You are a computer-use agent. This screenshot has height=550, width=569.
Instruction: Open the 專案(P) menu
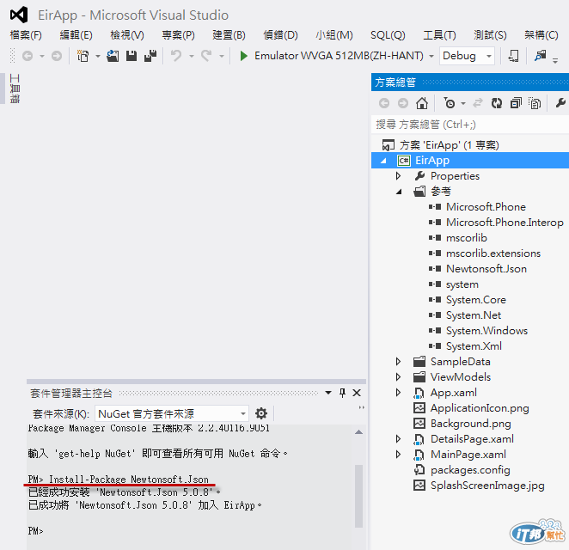pyautogui.click(x=178, y=35)
